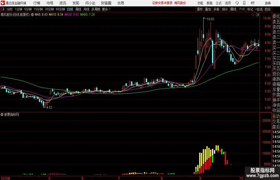Switch to 月线 monthly period
Viewport: 280px width, 180px height.
(x=86, y=9)
